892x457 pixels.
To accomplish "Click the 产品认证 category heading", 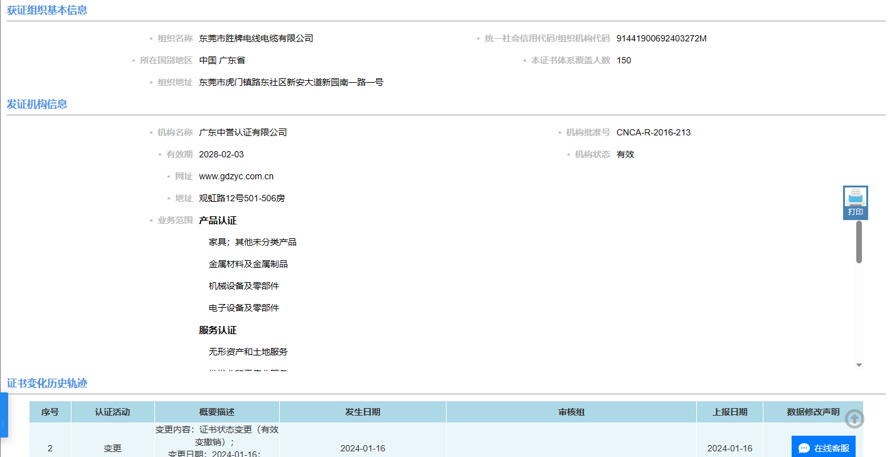I will coord(218,221).
